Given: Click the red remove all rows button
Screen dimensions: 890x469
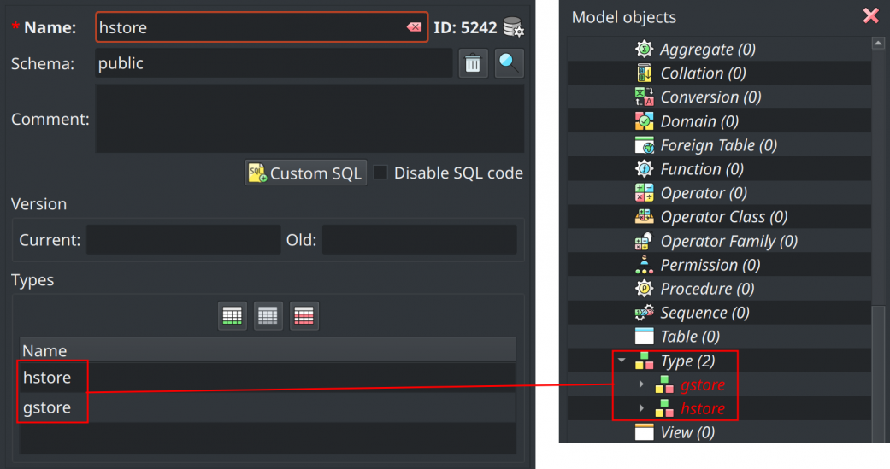Looking at the screenshot, I should click(x=304, y=316).
